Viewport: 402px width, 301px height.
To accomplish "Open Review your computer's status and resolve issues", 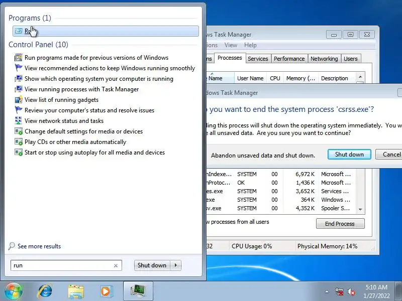I will [x=89, y=110].
